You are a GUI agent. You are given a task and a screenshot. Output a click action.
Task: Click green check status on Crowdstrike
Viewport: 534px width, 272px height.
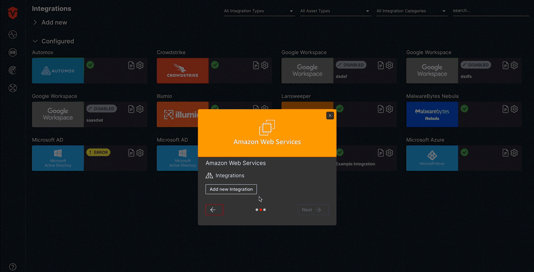(x=215, y=65)
